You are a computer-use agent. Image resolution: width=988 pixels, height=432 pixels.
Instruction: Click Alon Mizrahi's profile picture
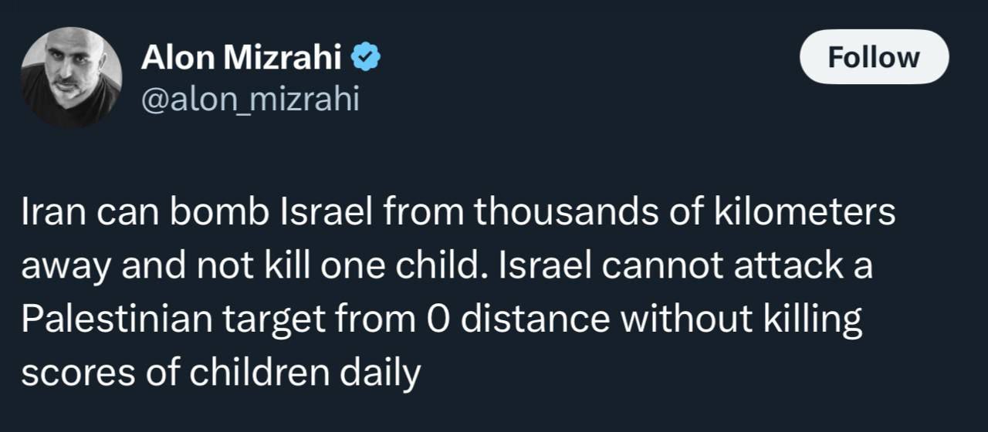click(x=71, y=76)
